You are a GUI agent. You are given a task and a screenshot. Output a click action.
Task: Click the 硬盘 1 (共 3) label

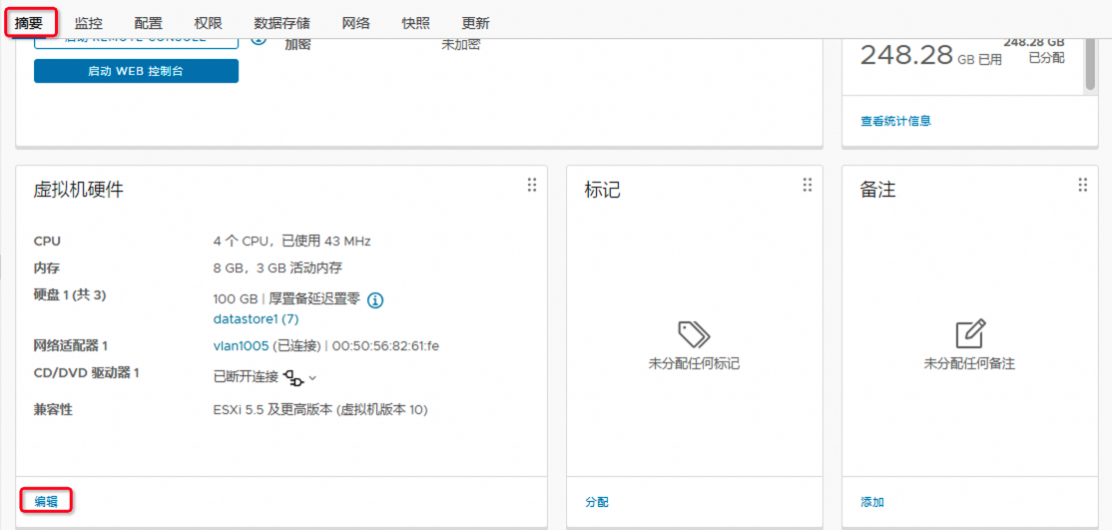[x=70, y=294]
